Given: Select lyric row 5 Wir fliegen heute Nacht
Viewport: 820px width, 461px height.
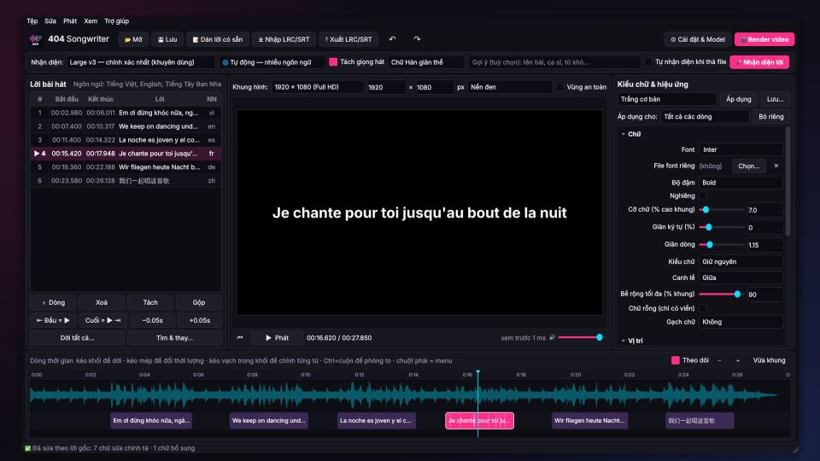Looking at the screenshot, I should pyautogui.click(x=126, y=167).
